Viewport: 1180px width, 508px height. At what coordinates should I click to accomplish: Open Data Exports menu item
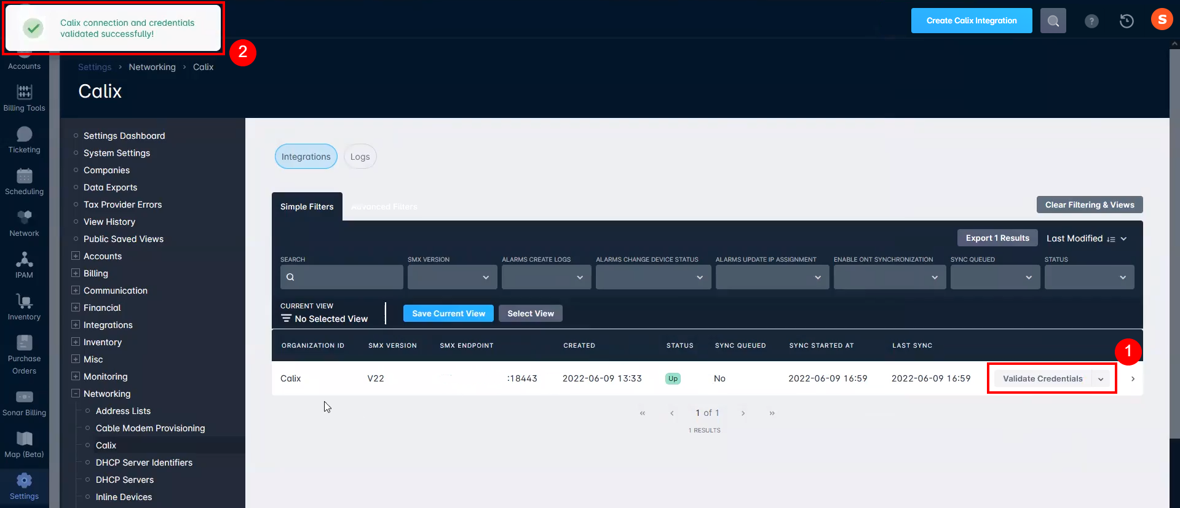pyautogui.click(x=110, y=187)
